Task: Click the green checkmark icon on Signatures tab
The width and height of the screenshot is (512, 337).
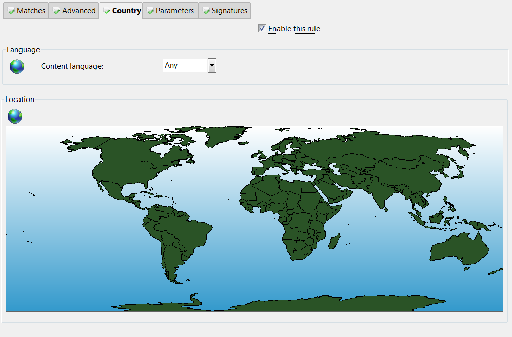Action: pos(206,11)
